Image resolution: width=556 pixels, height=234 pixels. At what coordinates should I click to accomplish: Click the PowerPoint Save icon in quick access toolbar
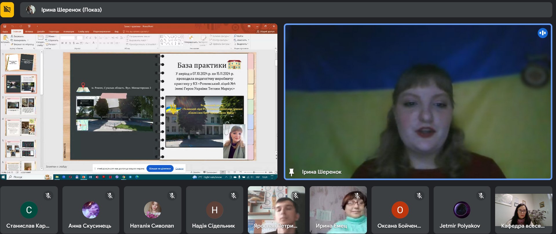pyautogui.click(x=5, y=26)
